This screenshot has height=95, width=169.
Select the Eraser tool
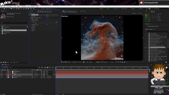click(x=28, y=9)
